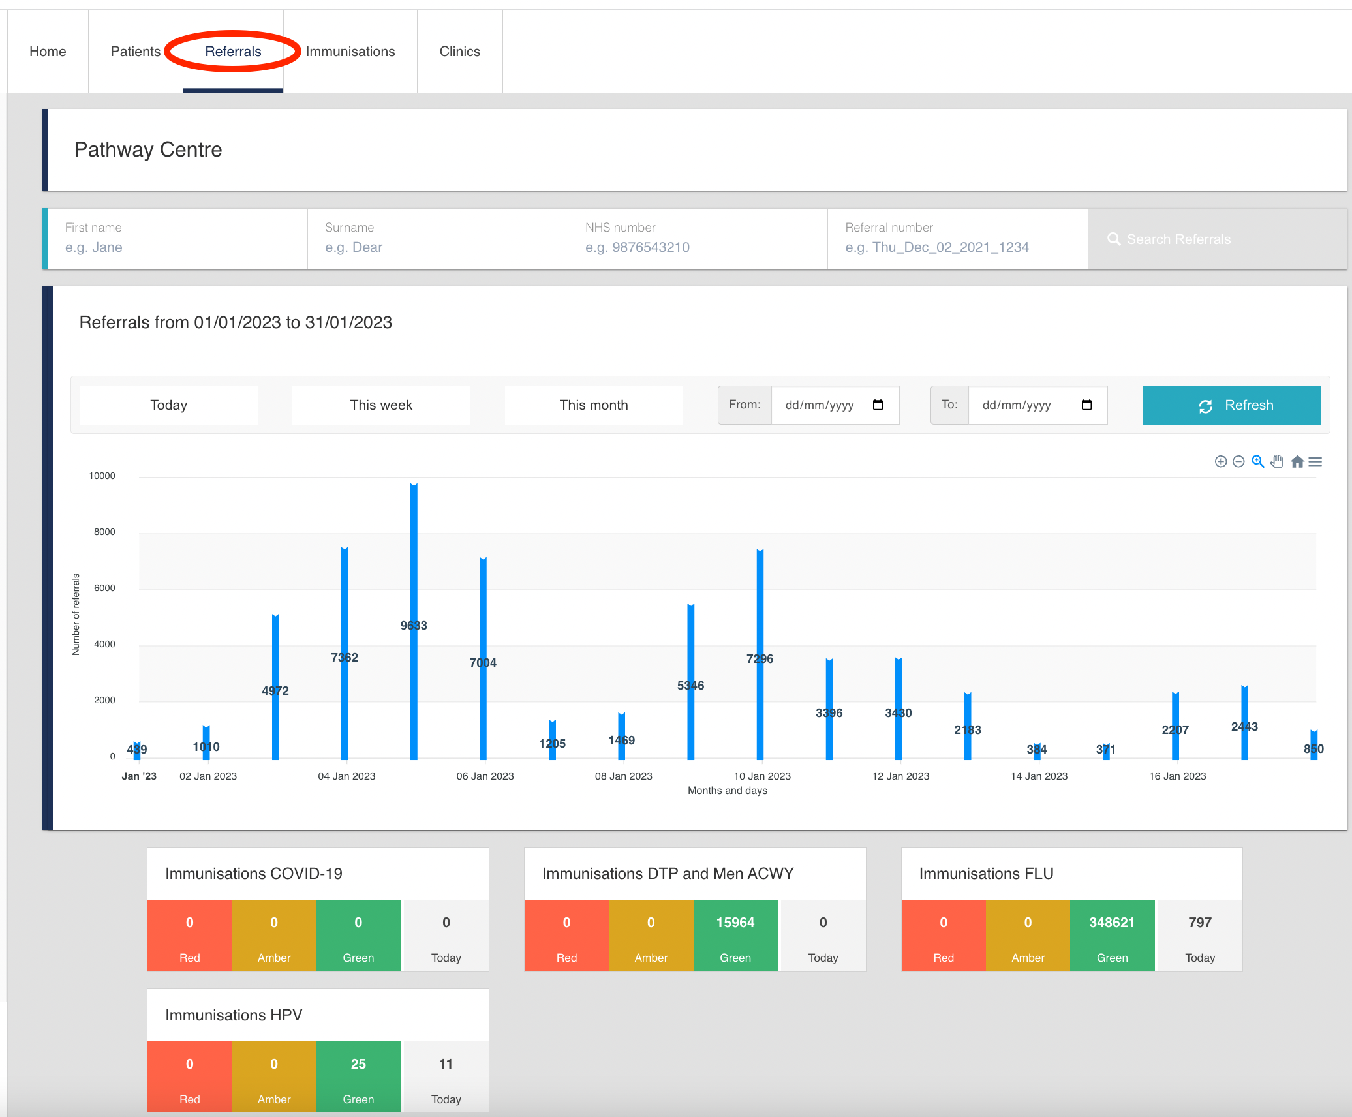Image resolution: width=1352 pixels, height=1117 pixels.
Task: Click the FLU Green 348621 tile
Action: tap(1112, 935)
